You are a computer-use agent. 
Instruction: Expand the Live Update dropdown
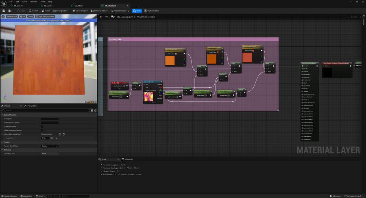click(x=61, y=11)
